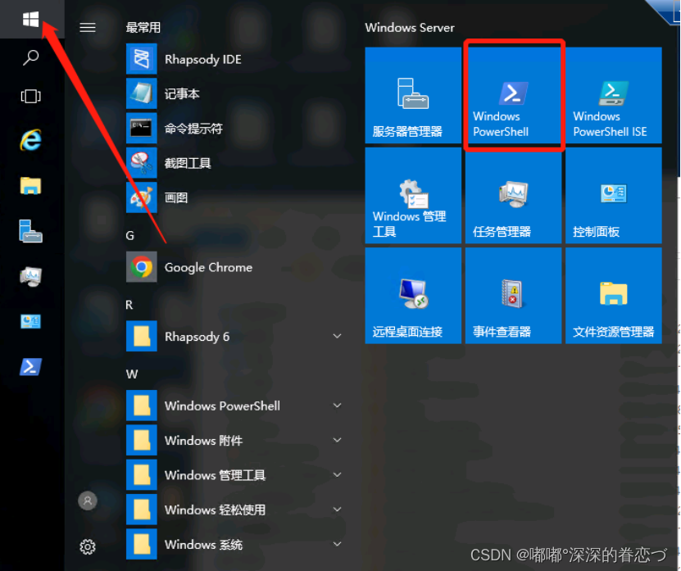Open the 控制面板 tile
Viewport: 681px width, 571px height.
(613, 195)
